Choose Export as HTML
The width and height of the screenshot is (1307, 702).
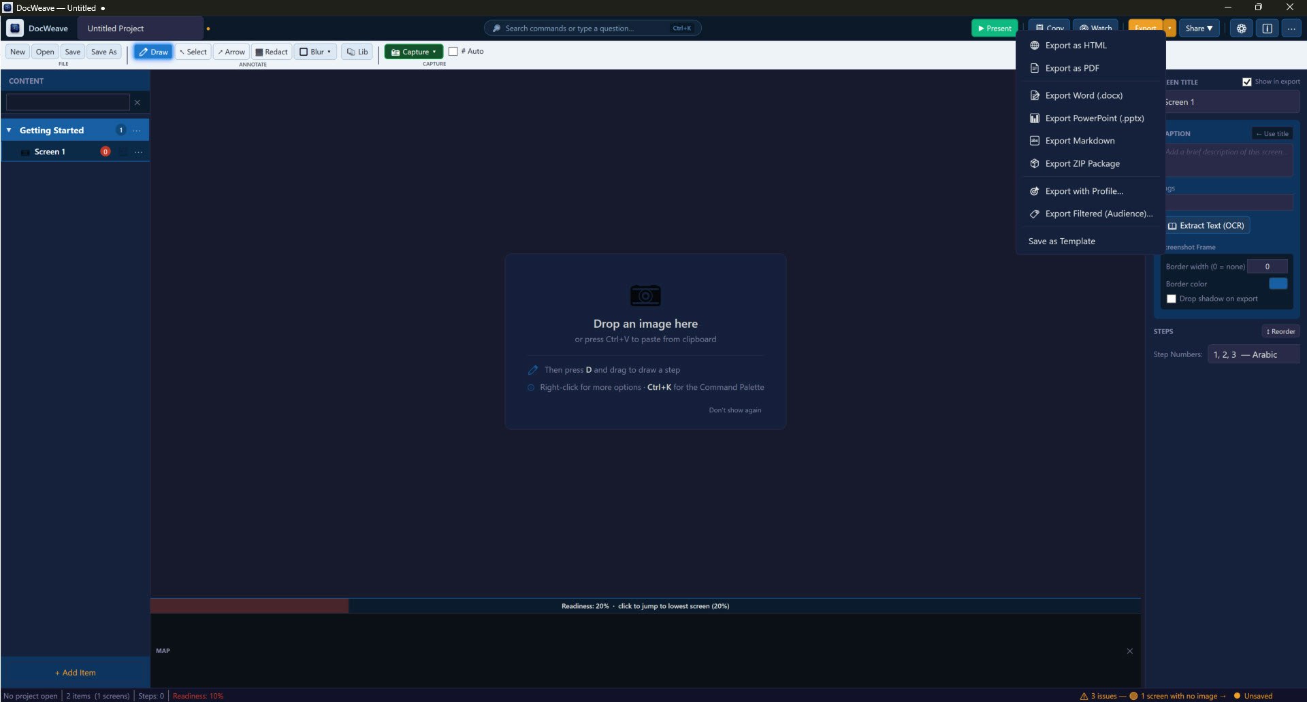point(1091,46)
